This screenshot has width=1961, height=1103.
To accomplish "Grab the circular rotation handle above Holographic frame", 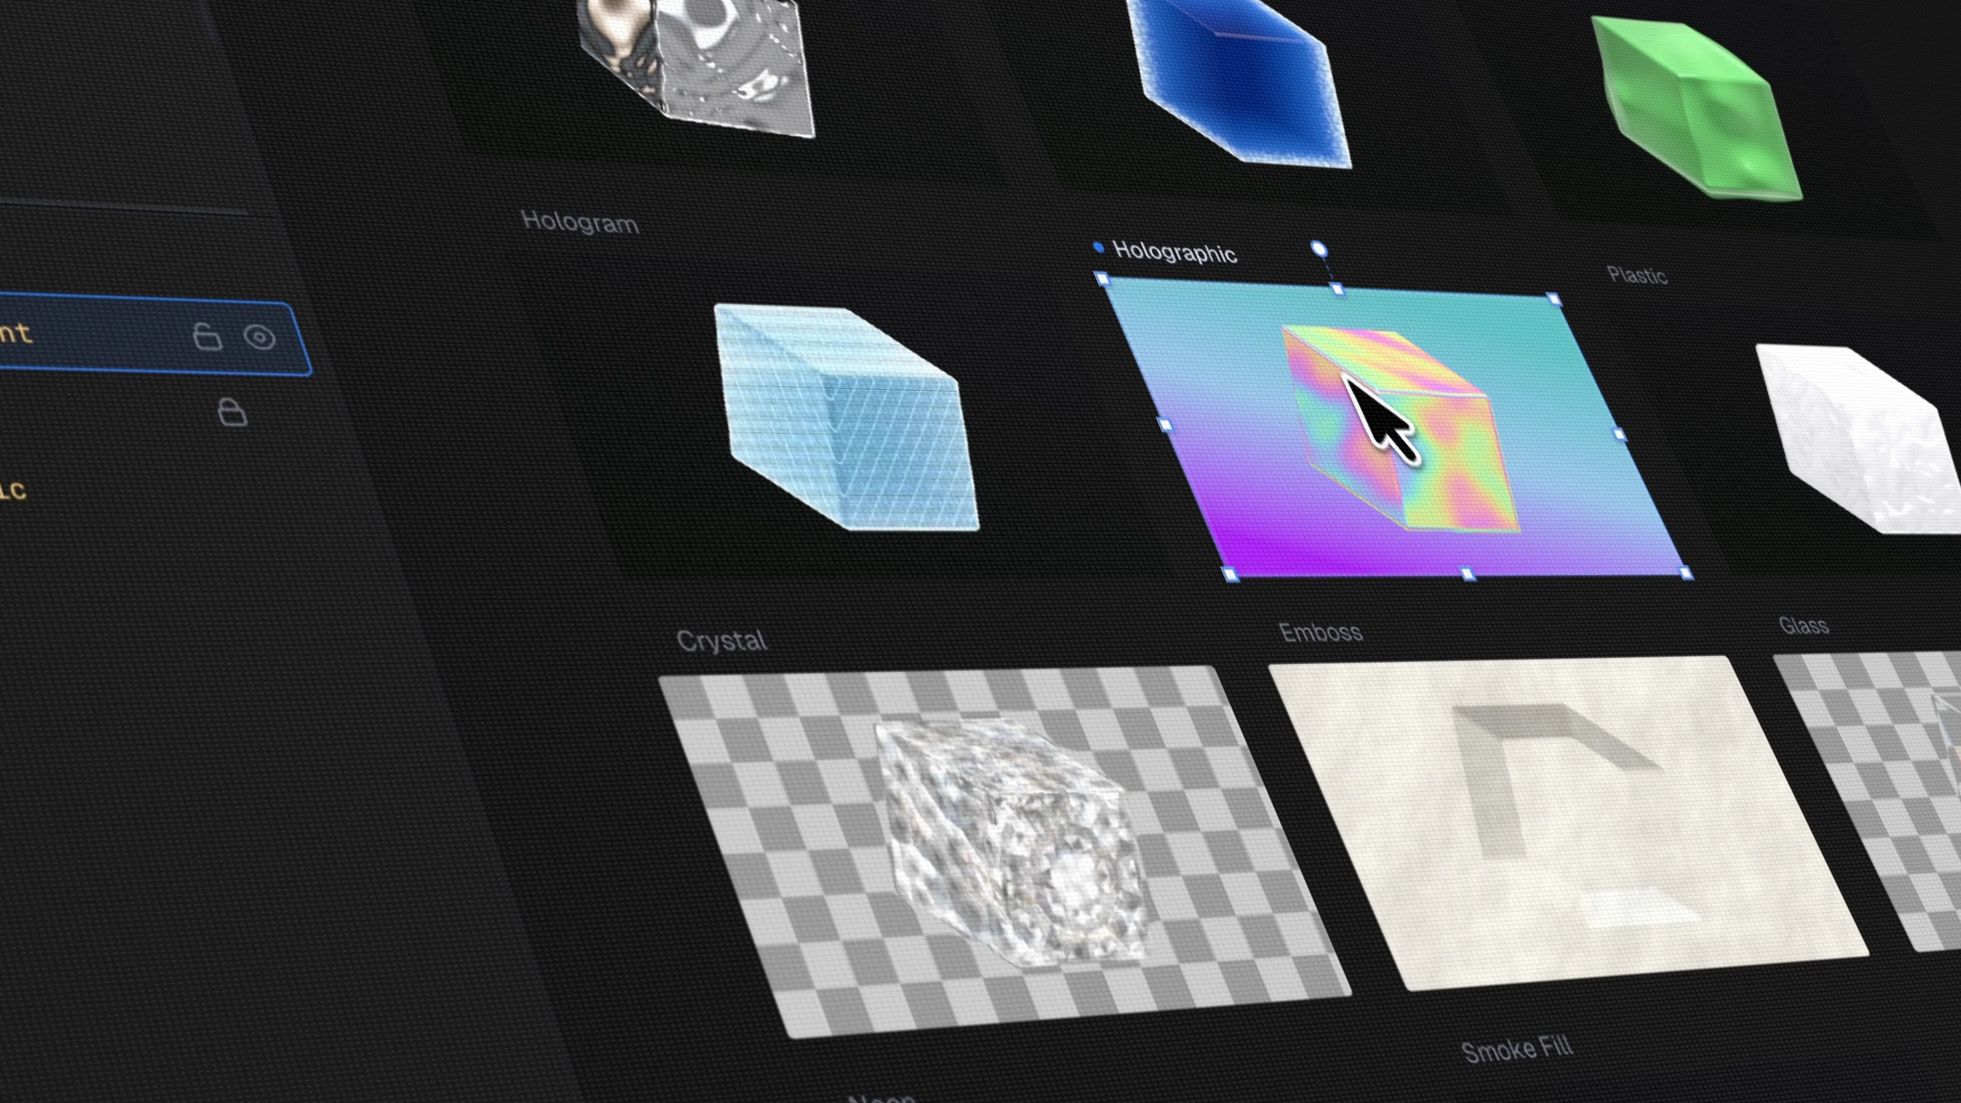I will pyautogui.click(x=1319, y=249).
